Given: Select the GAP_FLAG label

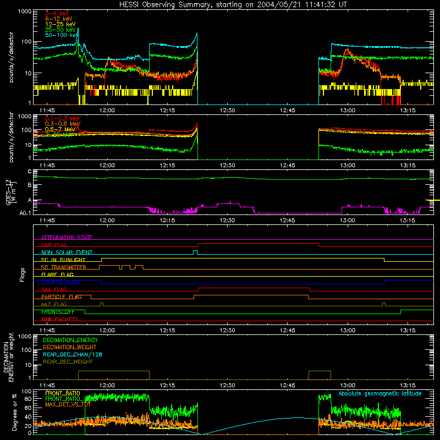Looking at the screenshot, I should coord(54,245).
